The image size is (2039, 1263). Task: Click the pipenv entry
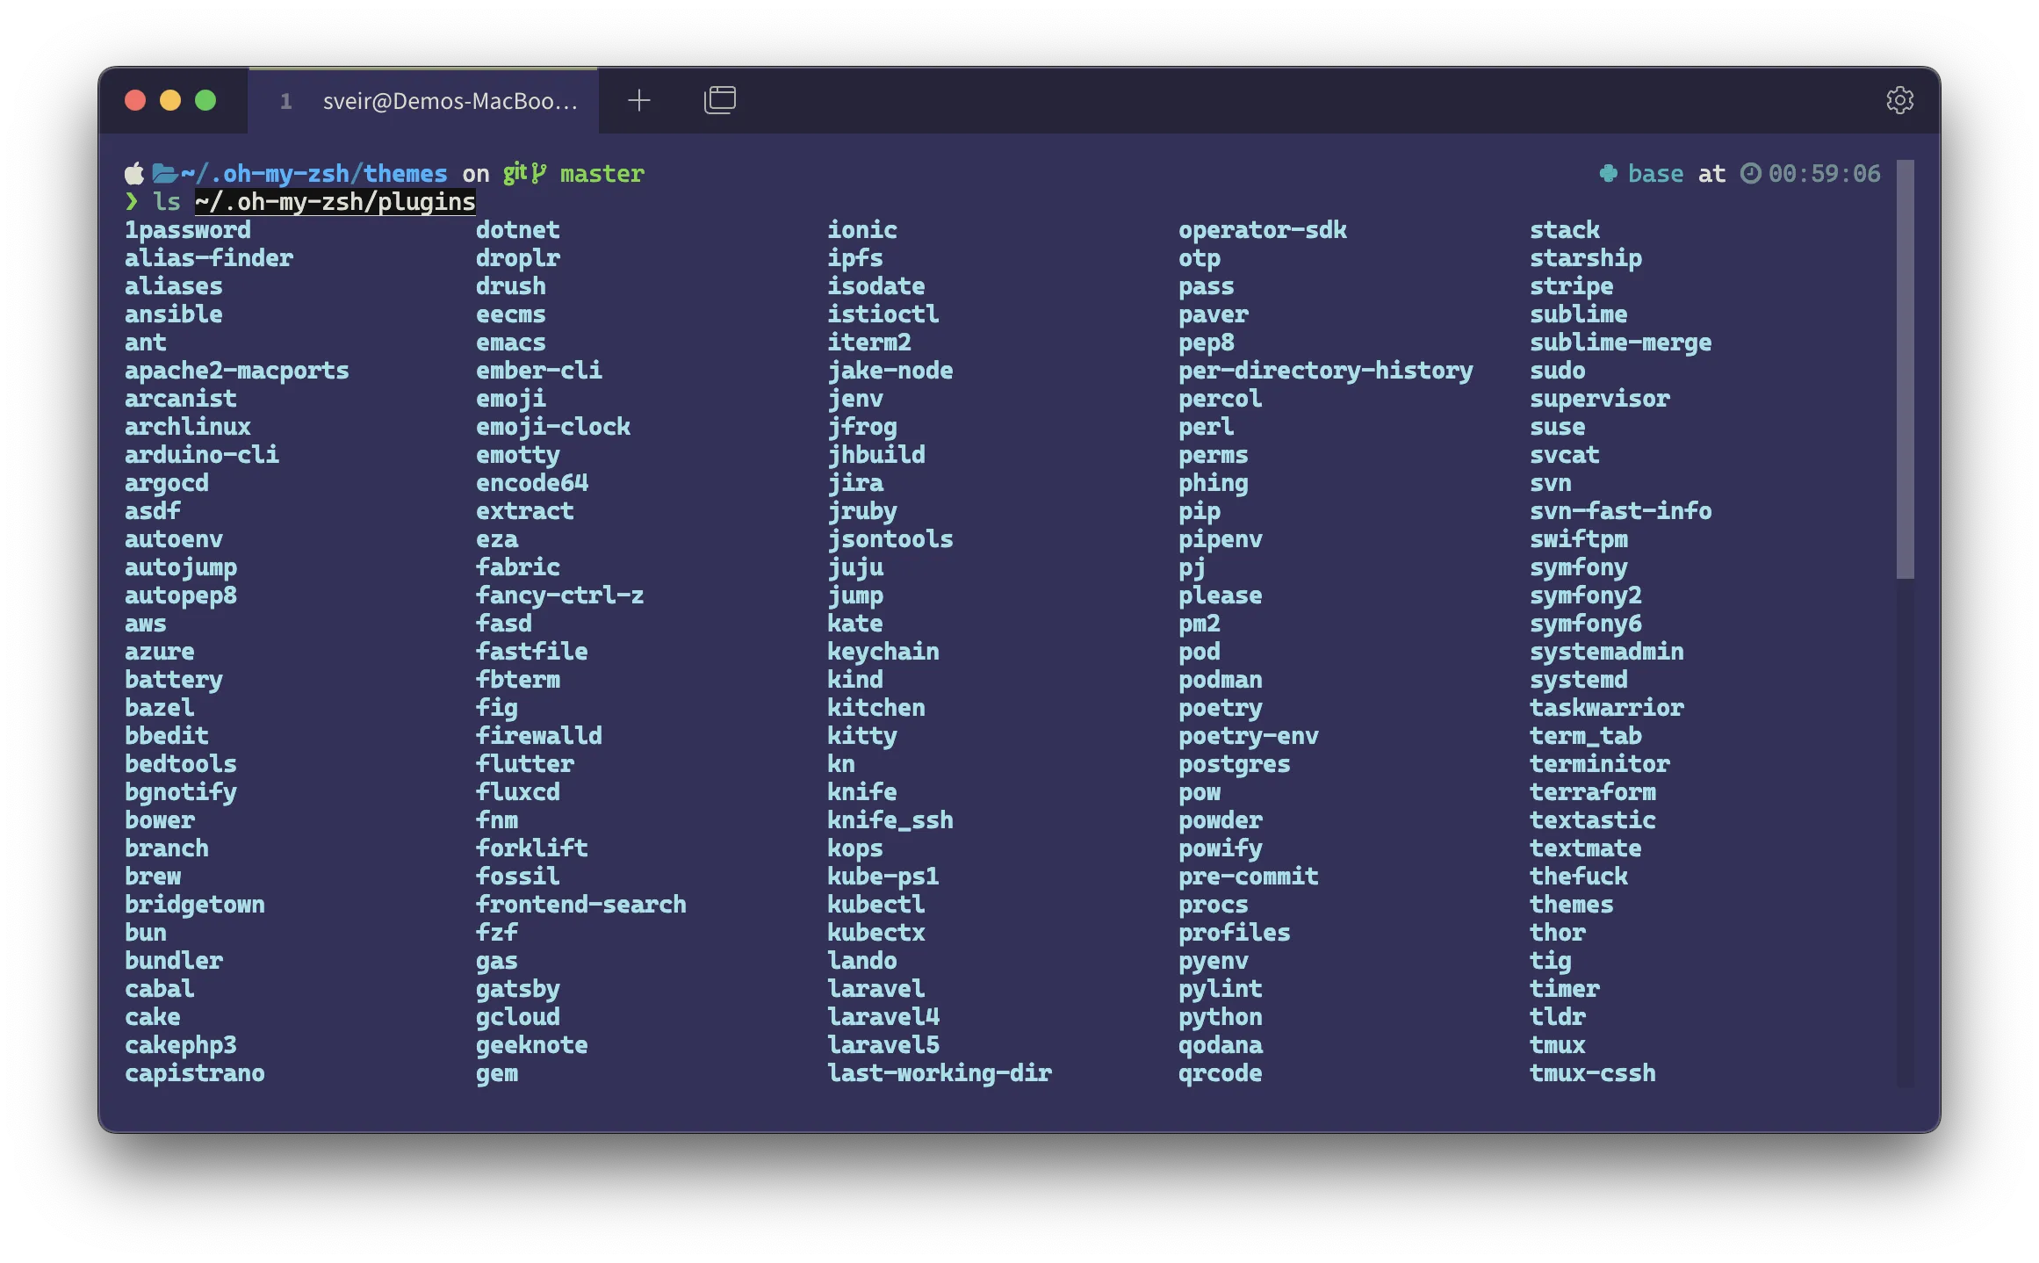tap(1221, 538)
